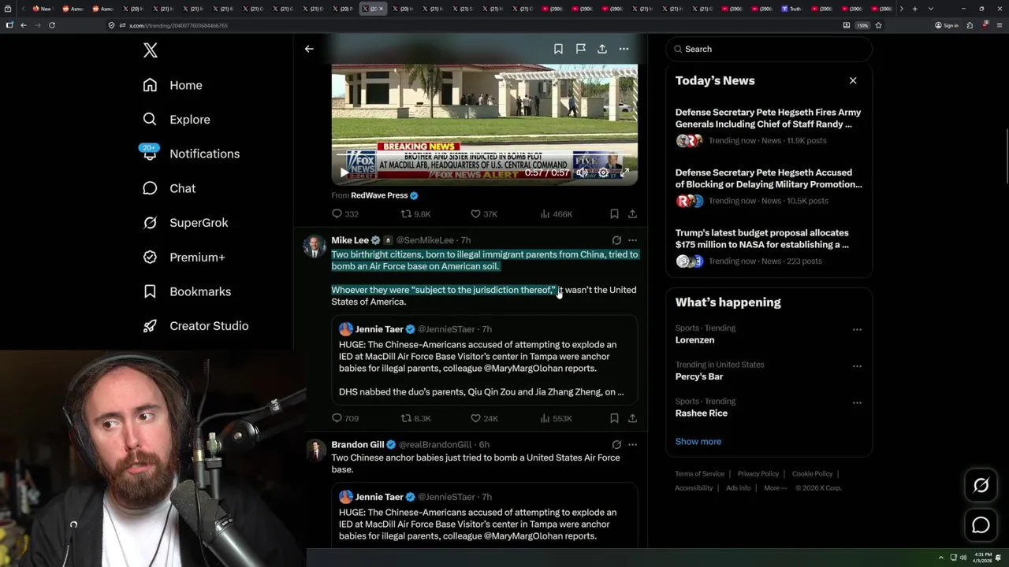The height and width of the screenshot is (567, 1009).
Task: Like Mike Lee's post with 24K likes
Action: [483, 418]
